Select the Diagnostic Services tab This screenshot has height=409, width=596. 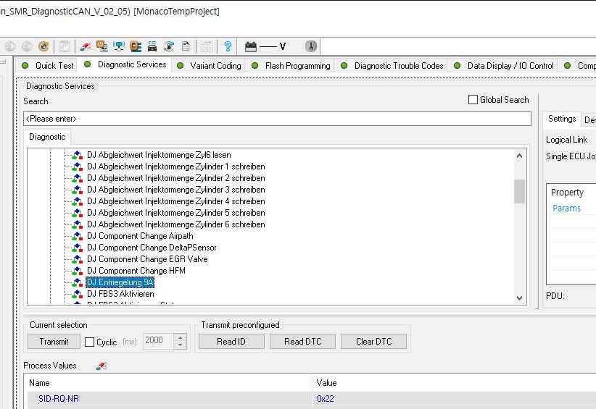tap(125, 64)
